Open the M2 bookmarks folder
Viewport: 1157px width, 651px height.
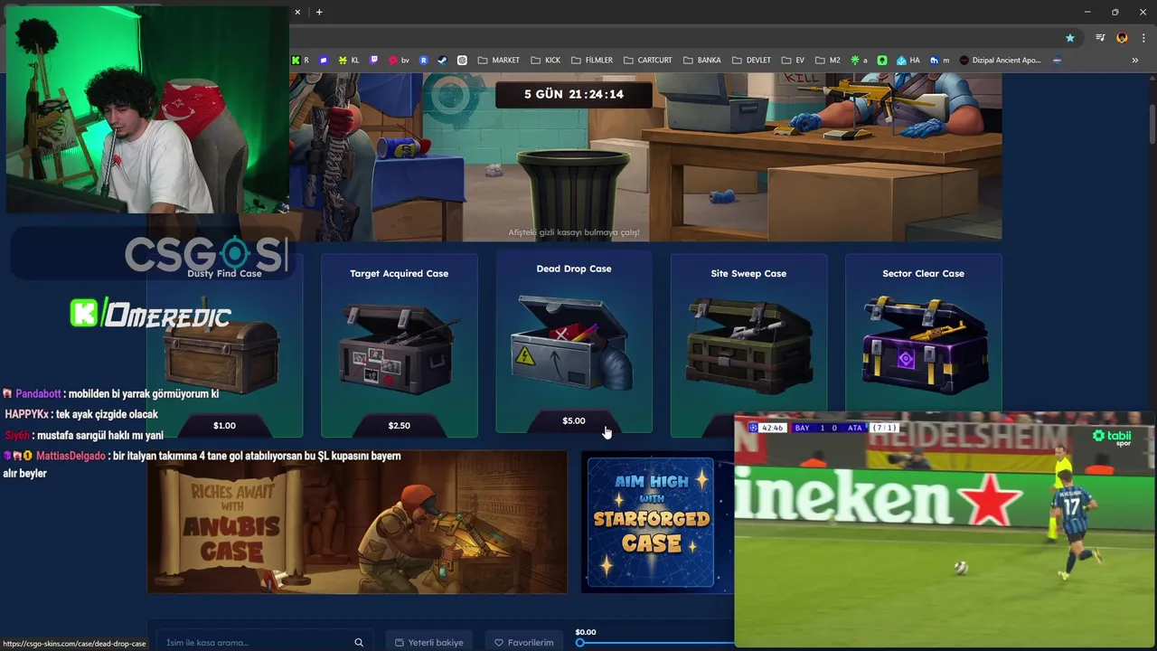828,61
